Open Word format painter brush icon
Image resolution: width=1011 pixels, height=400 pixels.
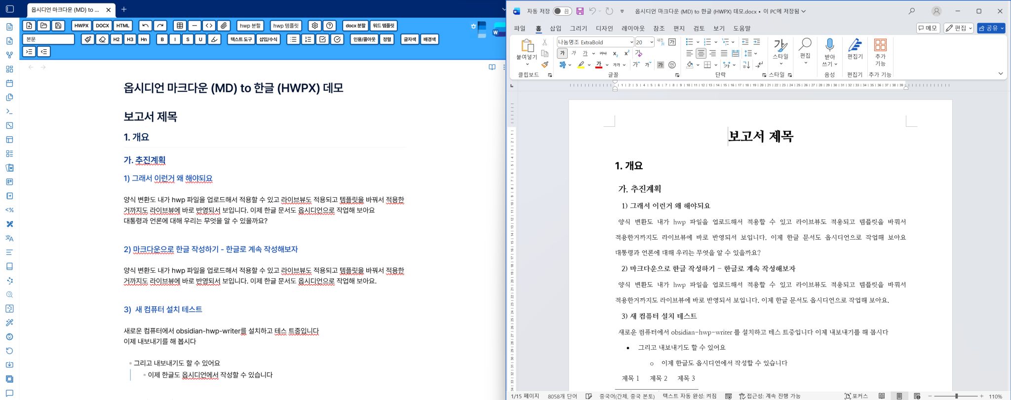click(x=545, y=65)
